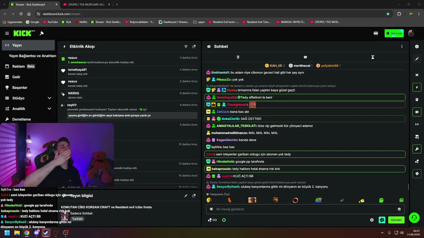Send the chat message with Gönder

(x=396, y=220)
